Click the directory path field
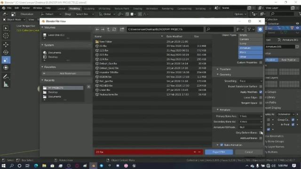 [x=165, y=29]
